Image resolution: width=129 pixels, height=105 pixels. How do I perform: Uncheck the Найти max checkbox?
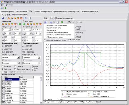(x=3, y=69)
